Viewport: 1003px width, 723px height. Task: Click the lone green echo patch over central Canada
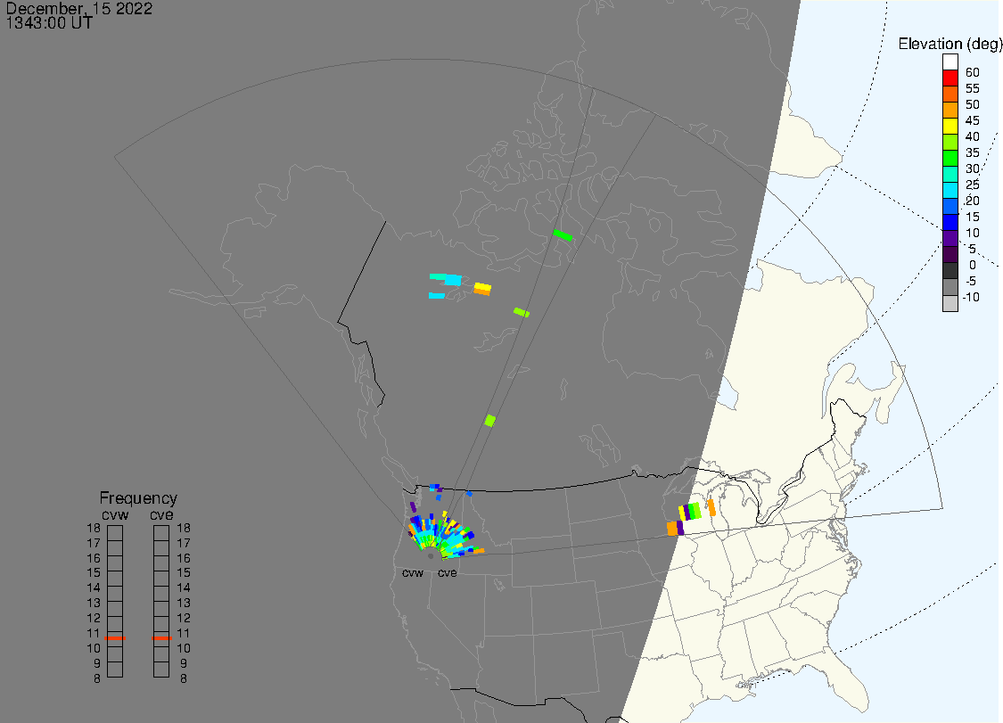(x=490, y=421)
